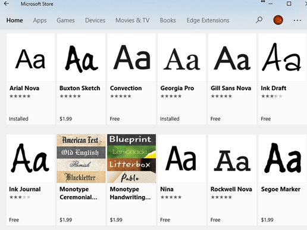Open the Ink Draft font preview
Screen dimensions: 307x230
point(283,58)
